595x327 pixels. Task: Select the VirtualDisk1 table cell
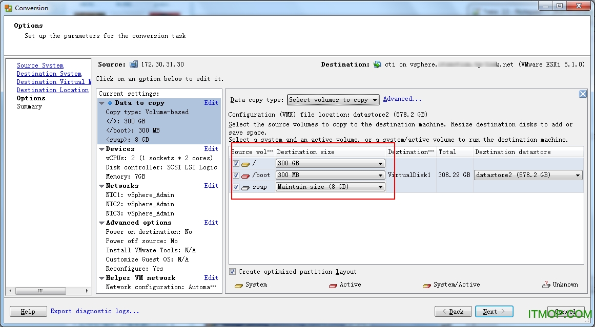coord(411,175)
